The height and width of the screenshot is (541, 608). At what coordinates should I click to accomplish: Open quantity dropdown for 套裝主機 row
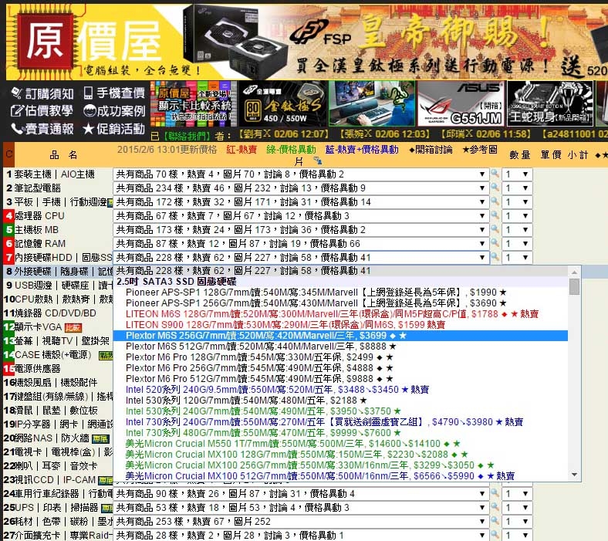tap(517, 174)
